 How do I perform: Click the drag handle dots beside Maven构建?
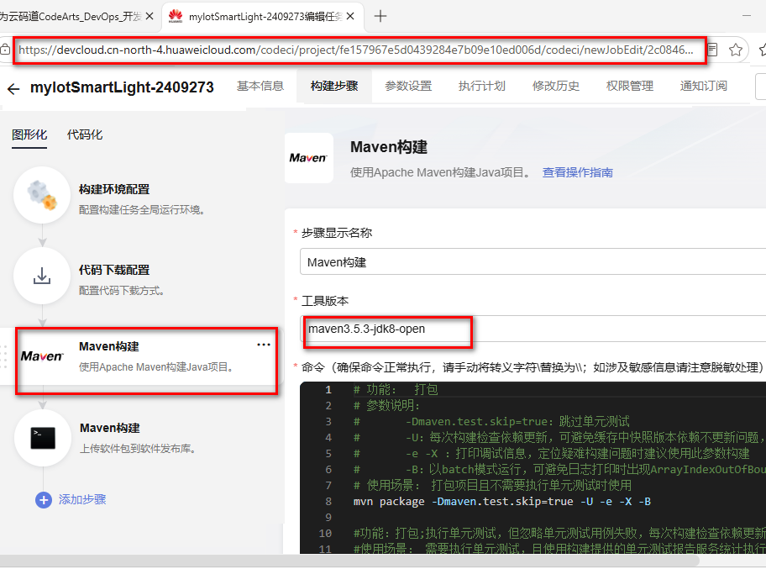tap(4, 356)
